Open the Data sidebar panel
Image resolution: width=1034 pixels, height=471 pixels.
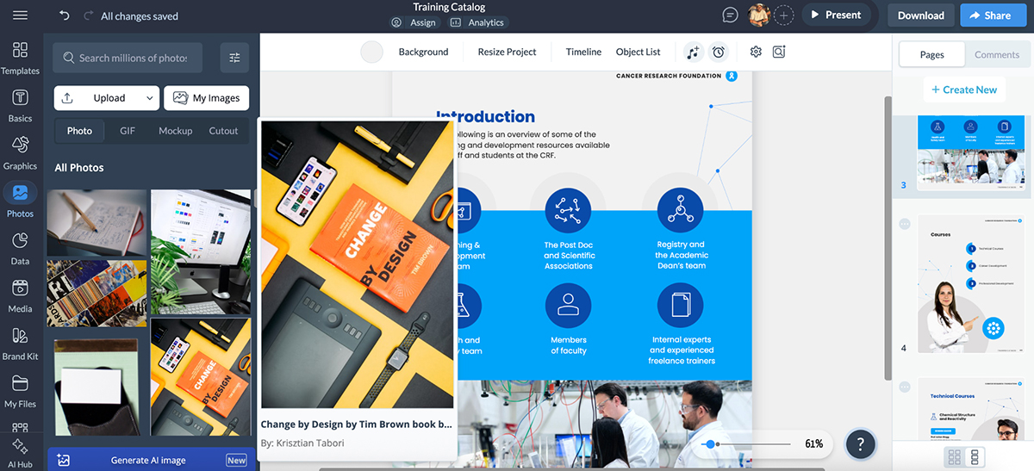[x=20, y=248]
